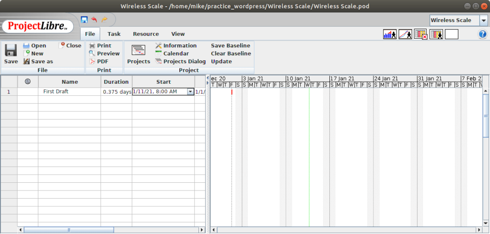Click the quick-access save icon above the tabs
The image size is (490, 234).
click(84, 20)
